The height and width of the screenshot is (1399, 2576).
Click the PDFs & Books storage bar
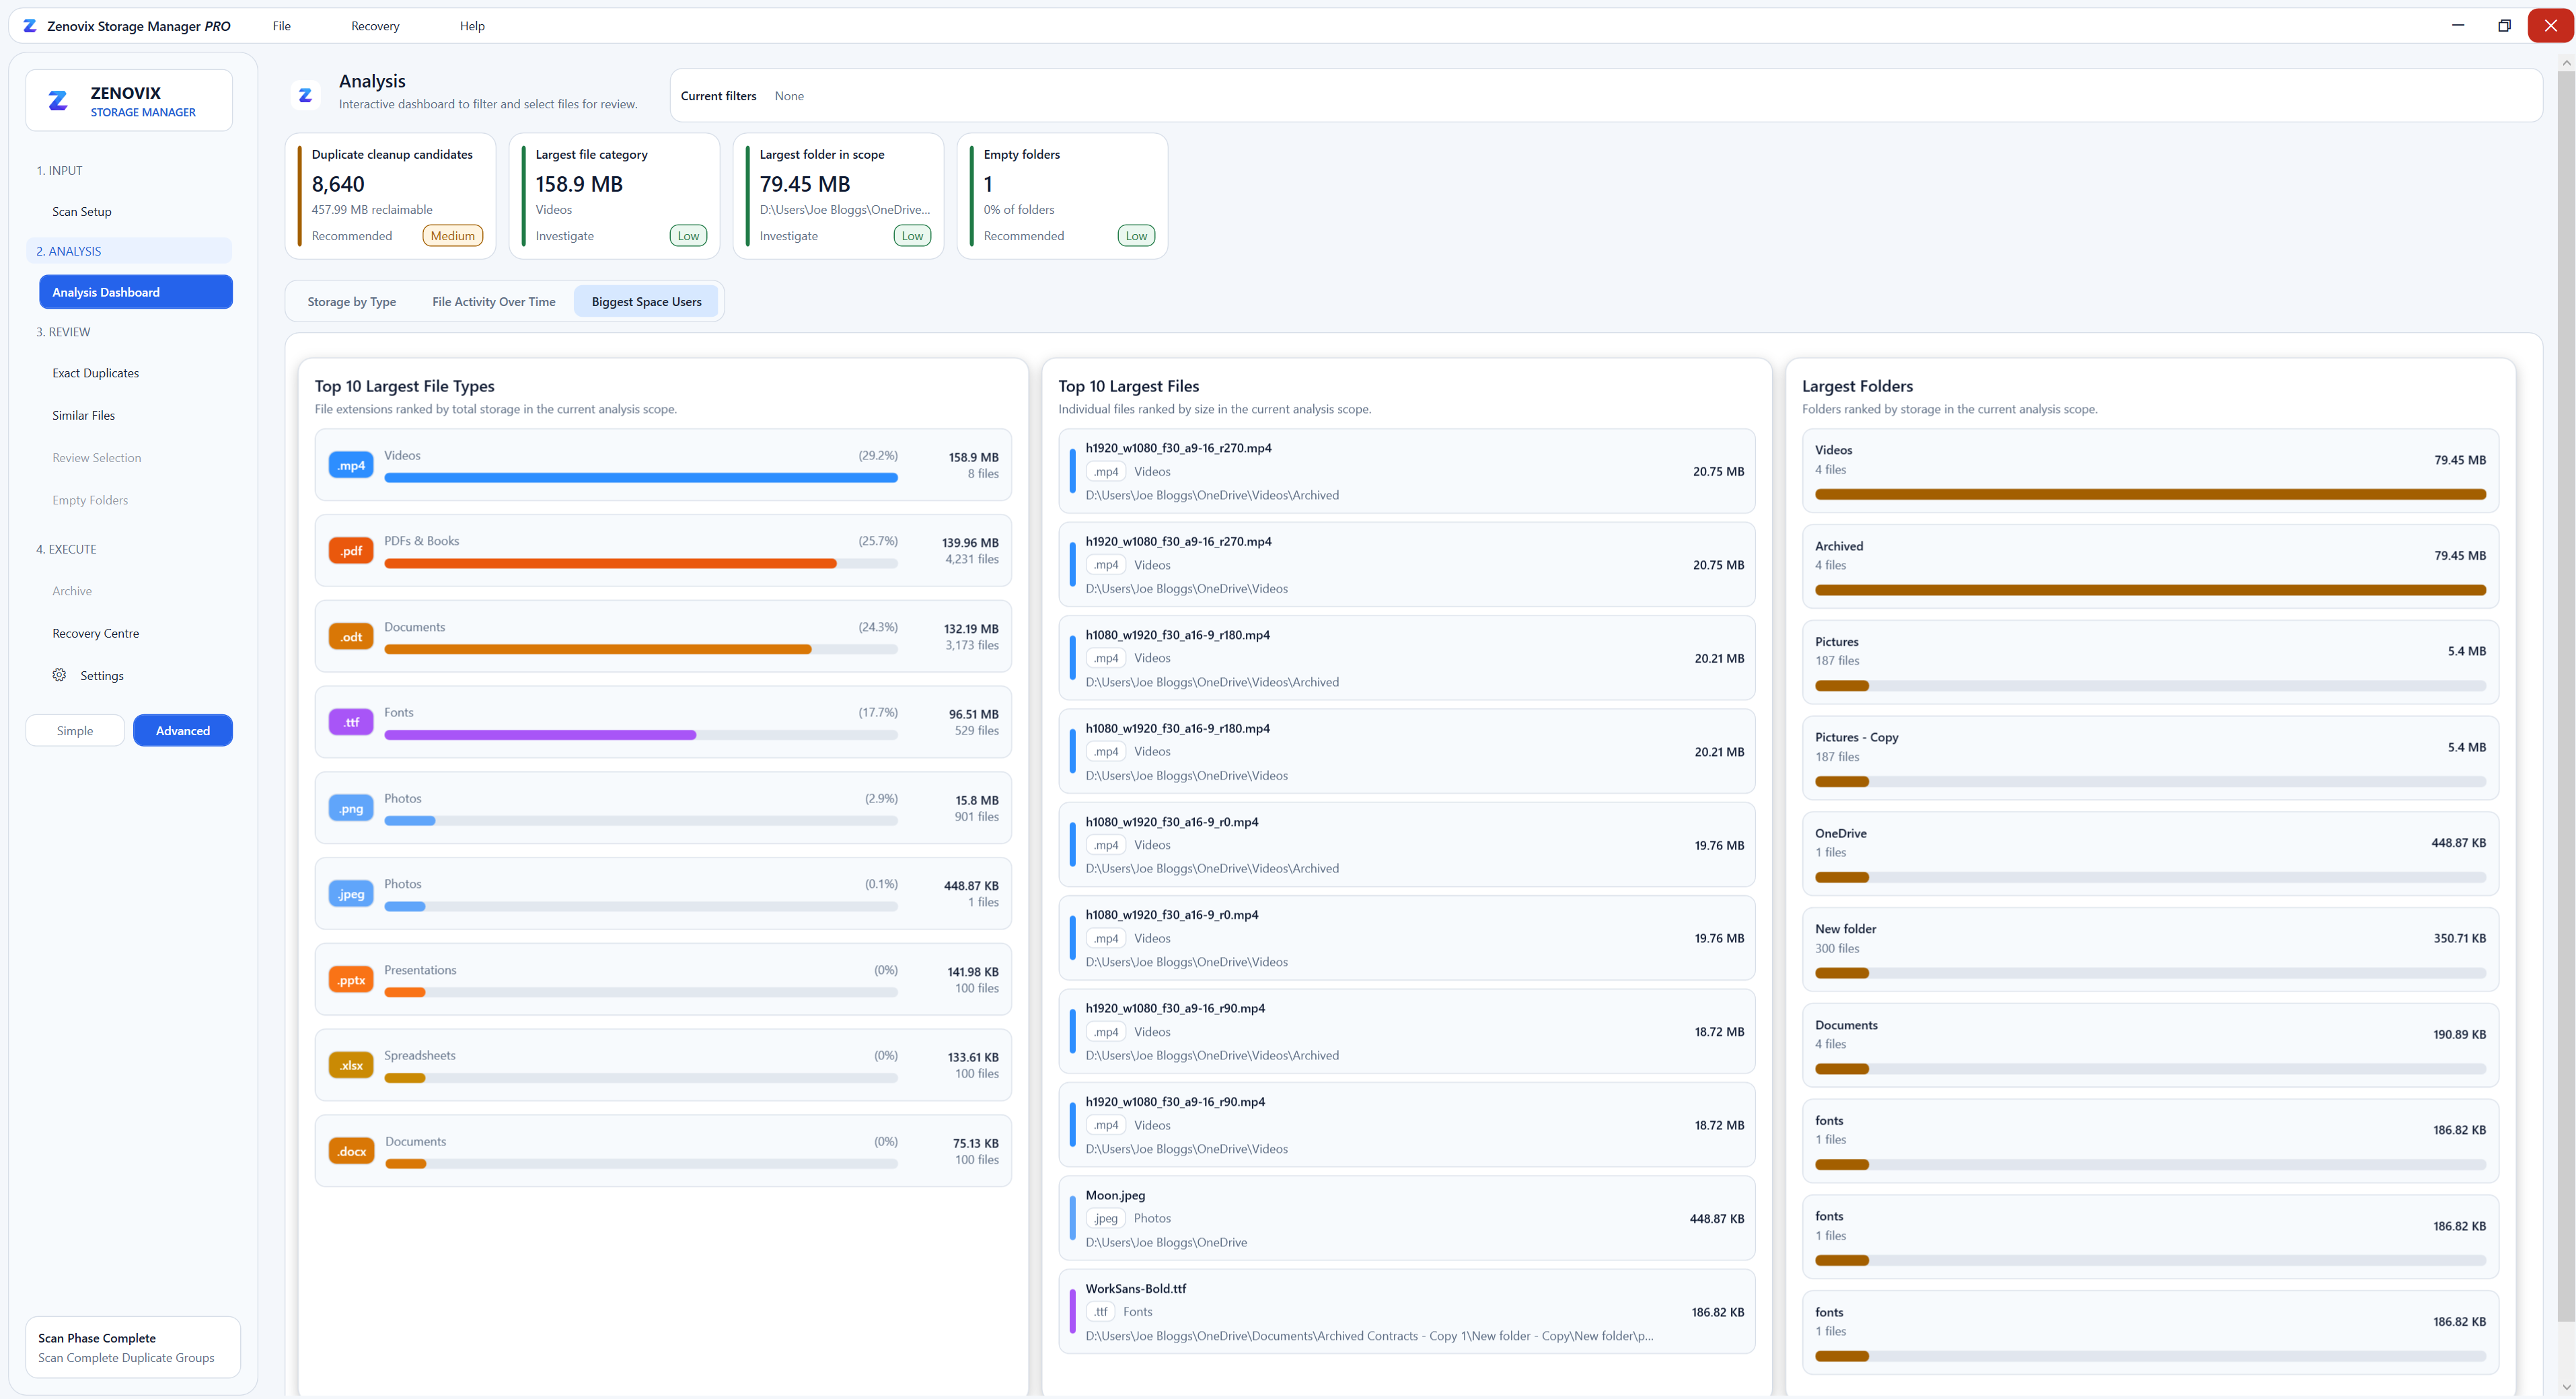[641, 564]
